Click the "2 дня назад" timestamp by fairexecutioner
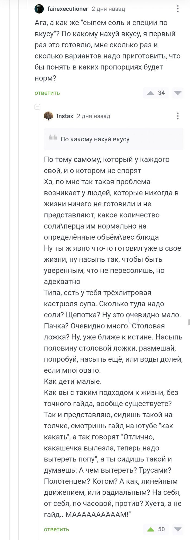 click(108, 9)
